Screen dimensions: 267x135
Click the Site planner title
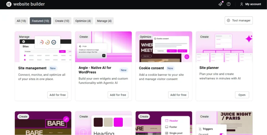coord(209,68)
